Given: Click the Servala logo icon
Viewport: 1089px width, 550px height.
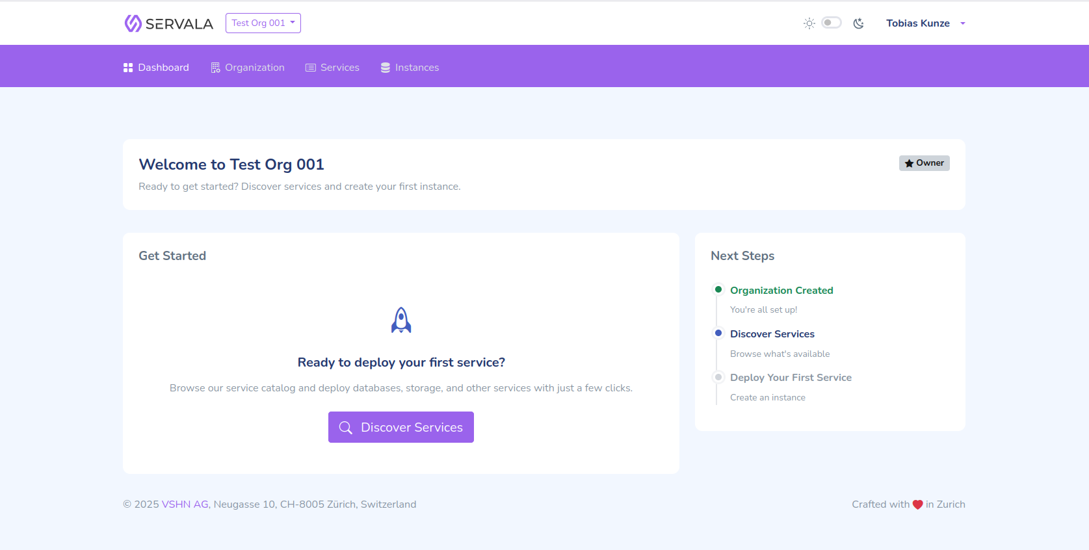Looking at the screenshot, I should 133,23.
